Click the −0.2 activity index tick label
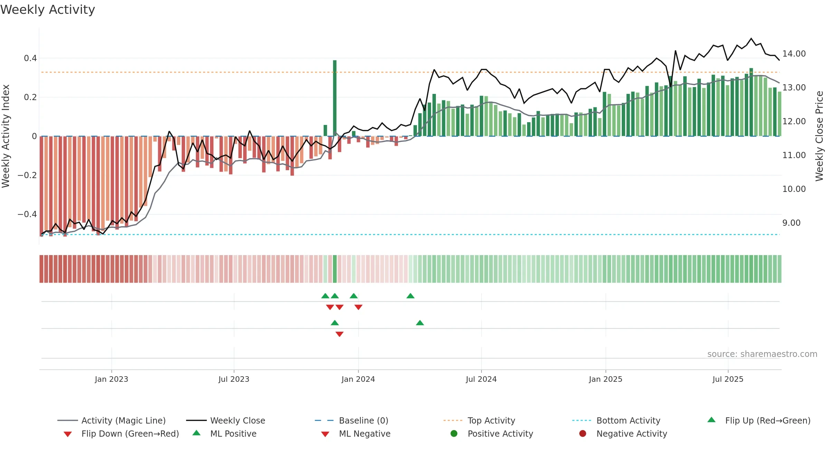The image size is (829, 466). 27,175
